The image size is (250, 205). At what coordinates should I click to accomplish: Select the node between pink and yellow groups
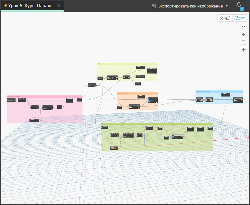[92, 85]
